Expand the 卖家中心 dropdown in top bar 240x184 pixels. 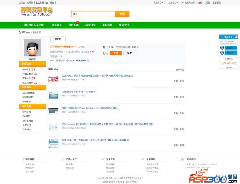(173, 3)
